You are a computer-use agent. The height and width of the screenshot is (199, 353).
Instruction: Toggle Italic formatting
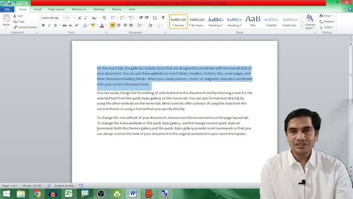point(49,25)
